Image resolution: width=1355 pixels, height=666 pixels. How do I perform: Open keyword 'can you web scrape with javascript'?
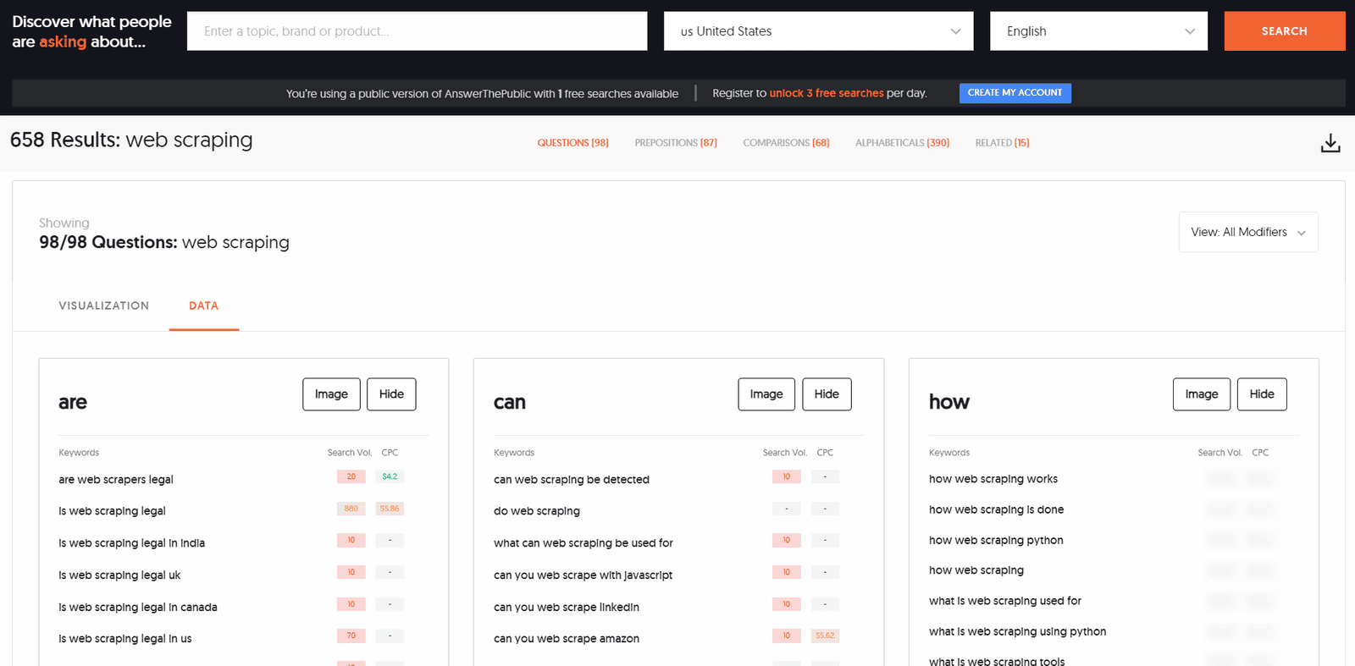click(x=583, y=575)
